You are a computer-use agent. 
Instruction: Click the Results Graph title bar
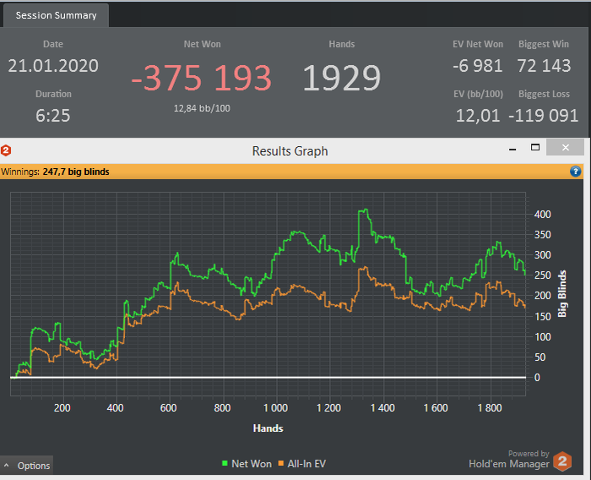coord(290,151)
